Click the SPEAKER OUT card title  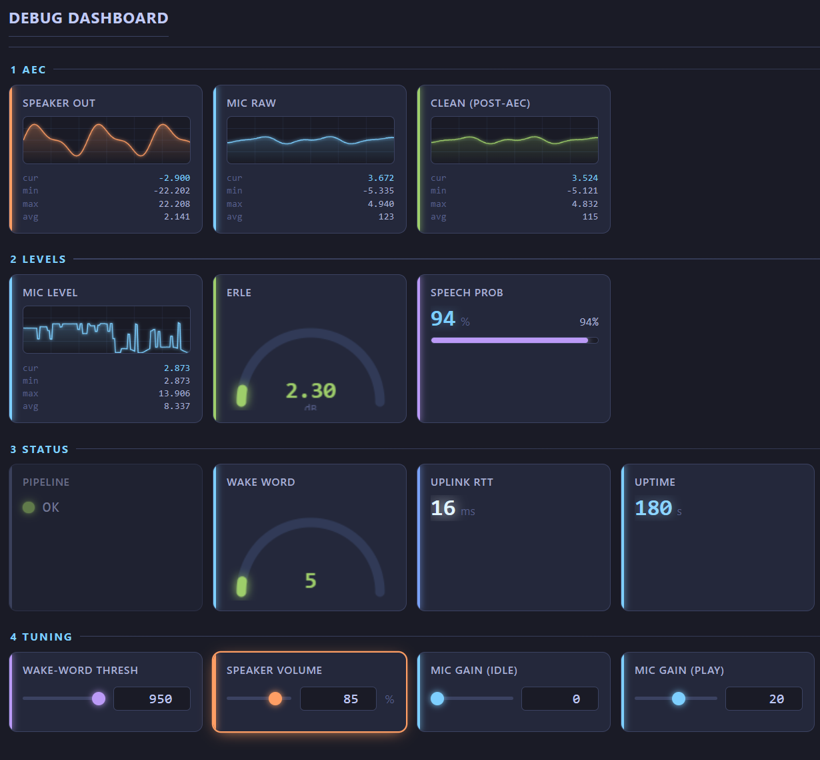pyautogui.click(x=59, y=103)
